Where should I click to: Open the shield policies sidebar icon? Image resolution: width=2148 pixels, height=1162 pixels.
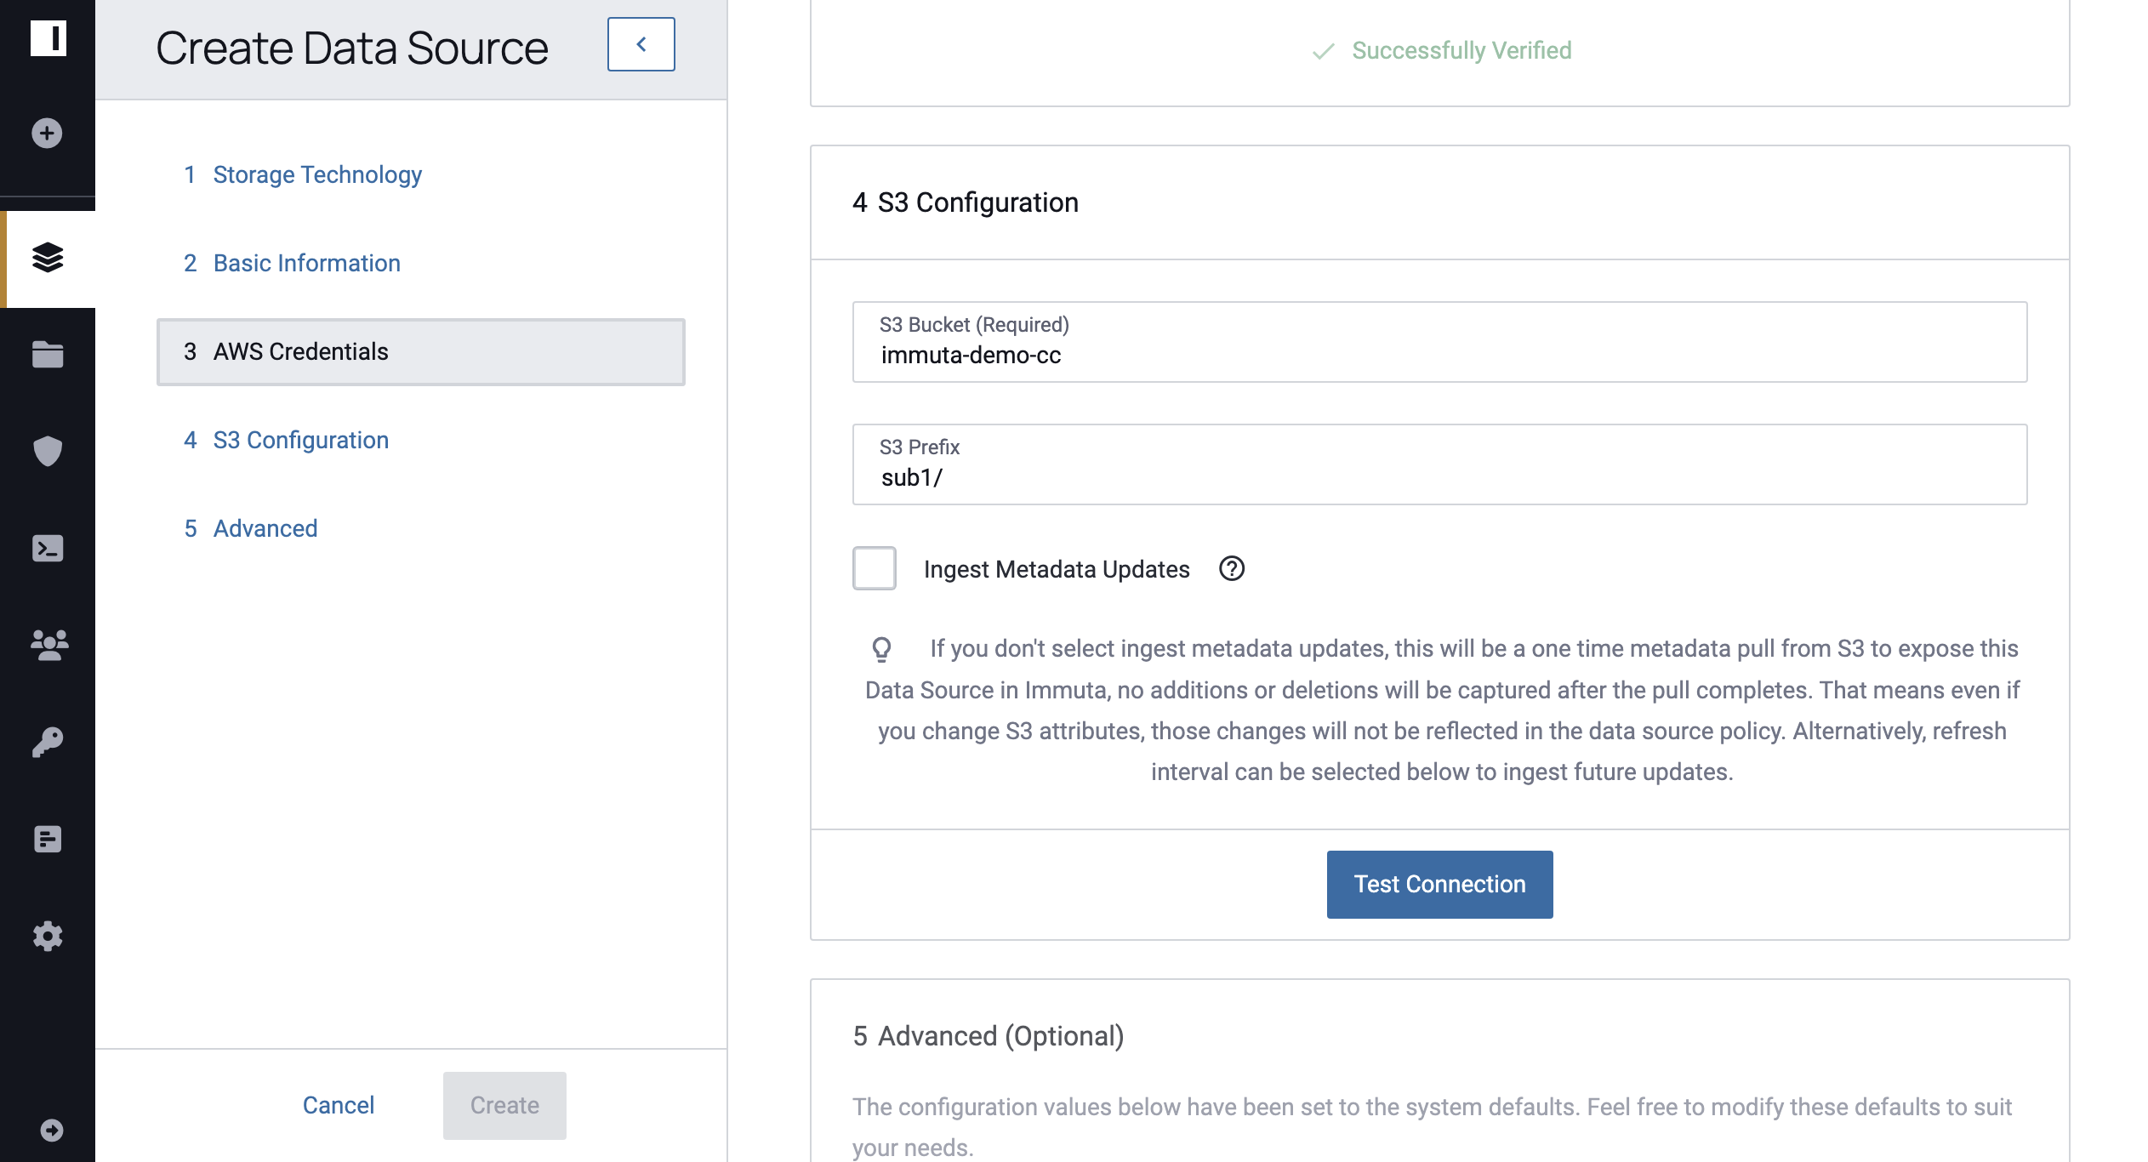tap(48, 451)
